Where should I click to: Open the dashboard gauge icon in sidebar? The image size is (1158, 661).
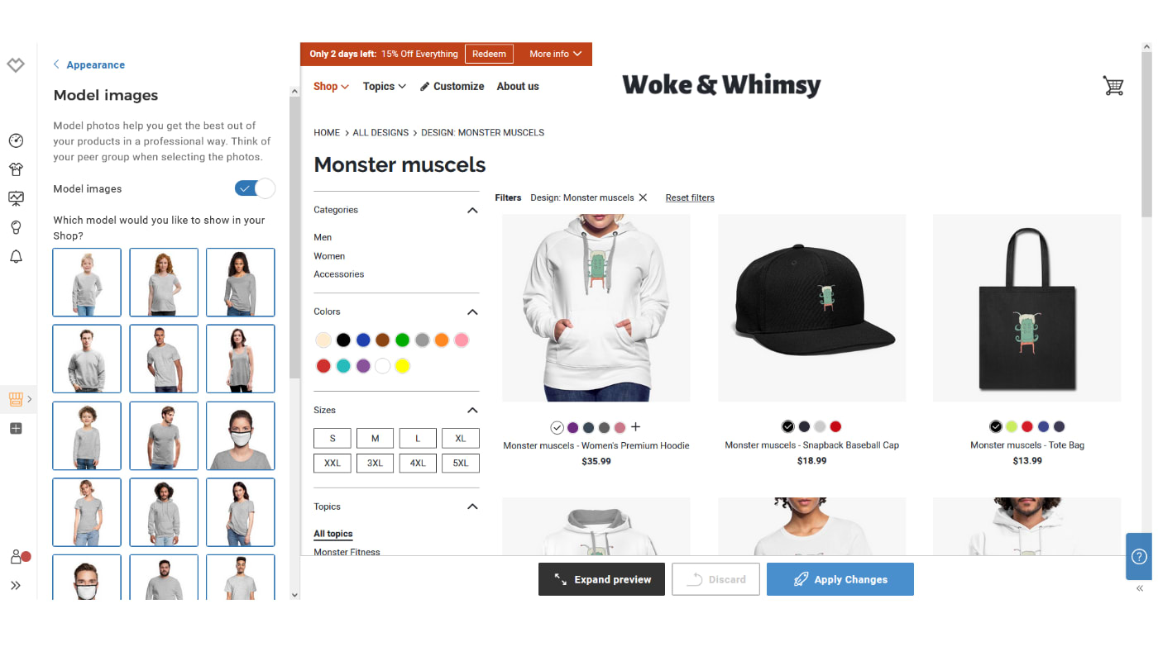(16, 140)
